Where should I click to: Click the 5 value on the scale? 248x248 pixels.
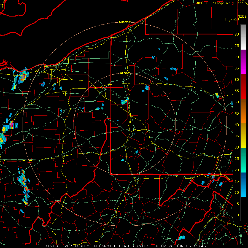238,204
